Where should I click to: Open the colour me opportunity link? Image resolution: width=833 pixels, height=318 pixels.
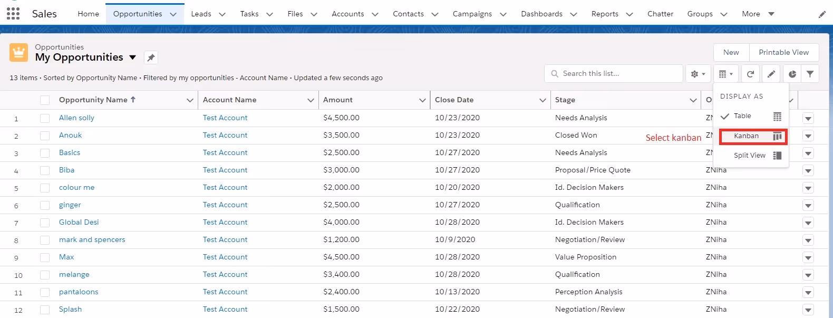click(77, 187)
